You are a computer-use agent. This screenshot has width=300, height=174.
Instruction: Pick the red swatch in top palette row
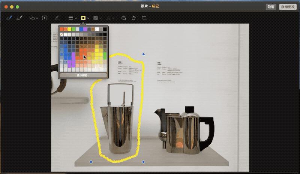click(x=61, y=29)
